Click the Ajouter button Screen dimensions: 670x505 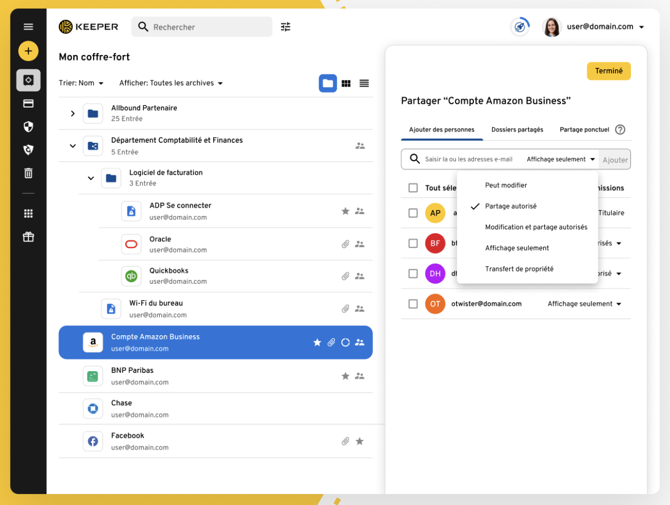[x=615, y=160]
